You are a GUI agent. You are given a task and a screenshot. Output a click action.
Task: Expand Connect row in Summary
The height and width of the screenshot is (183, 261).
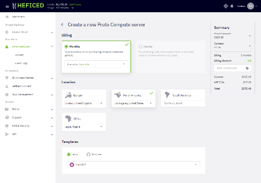coord(250,46)
